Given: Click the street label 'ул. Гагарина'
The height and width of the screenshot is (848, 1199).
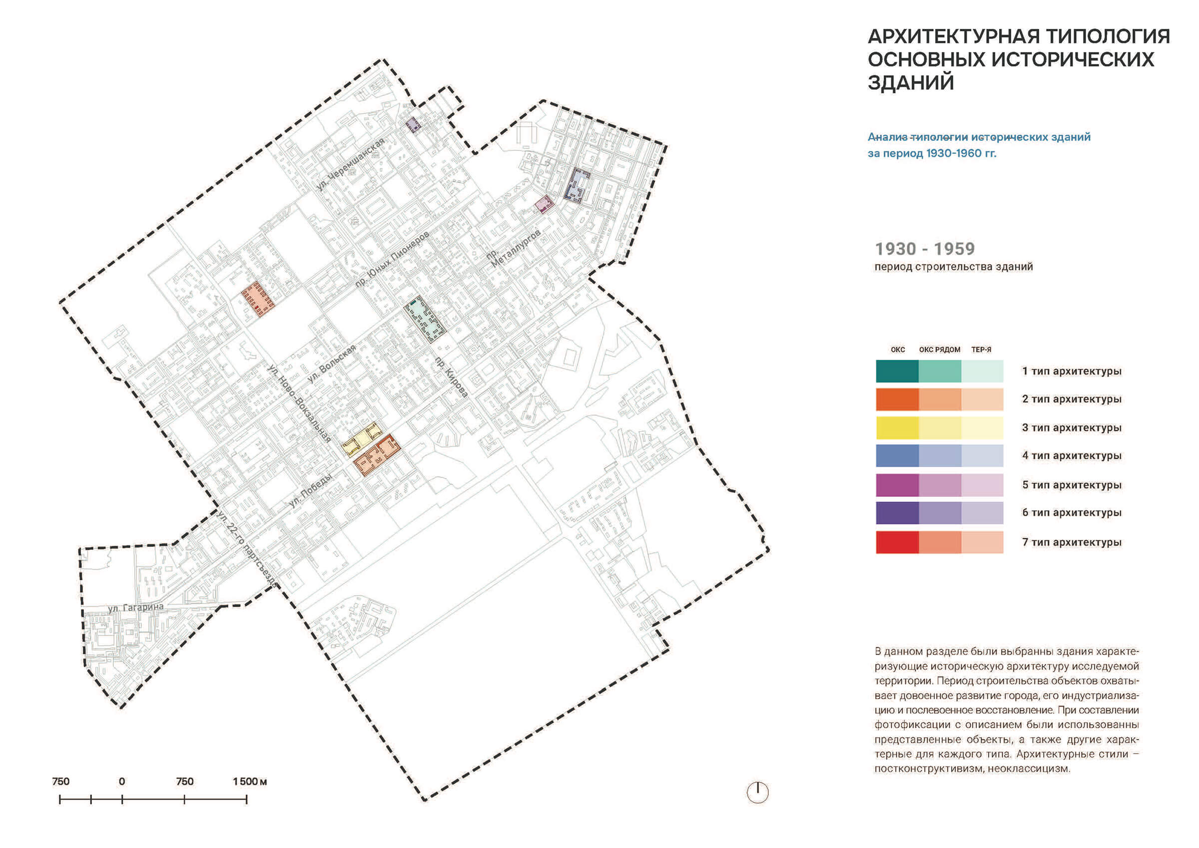Looking at the screenshot, I should [x=136, y=607].
